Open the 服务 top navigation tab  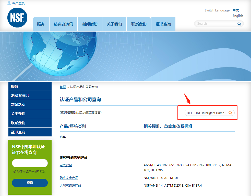tap(41, 24)
